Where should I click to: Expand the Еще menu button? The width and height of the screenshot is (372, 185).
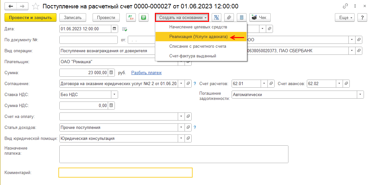[x=345, y=17]
